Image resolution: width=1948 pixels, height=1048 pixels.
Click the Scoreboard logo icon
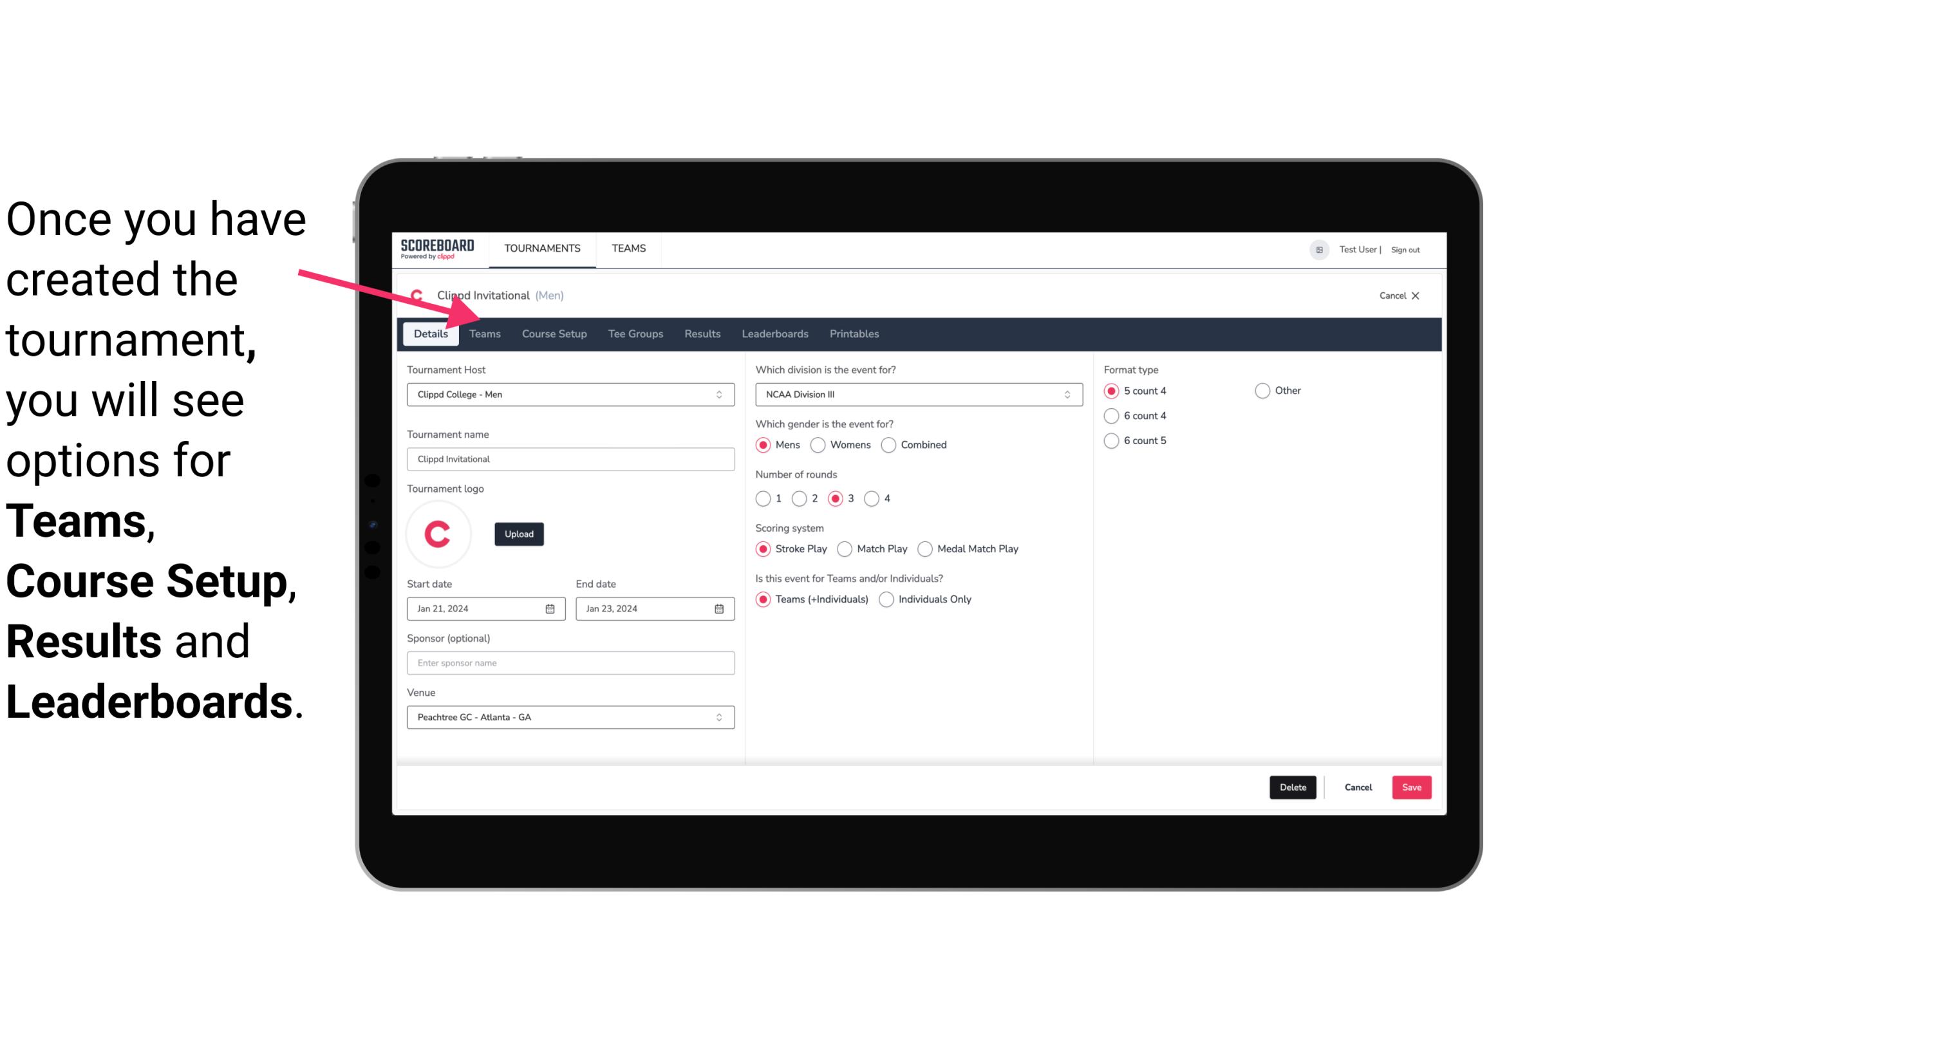tap(437, 248)
